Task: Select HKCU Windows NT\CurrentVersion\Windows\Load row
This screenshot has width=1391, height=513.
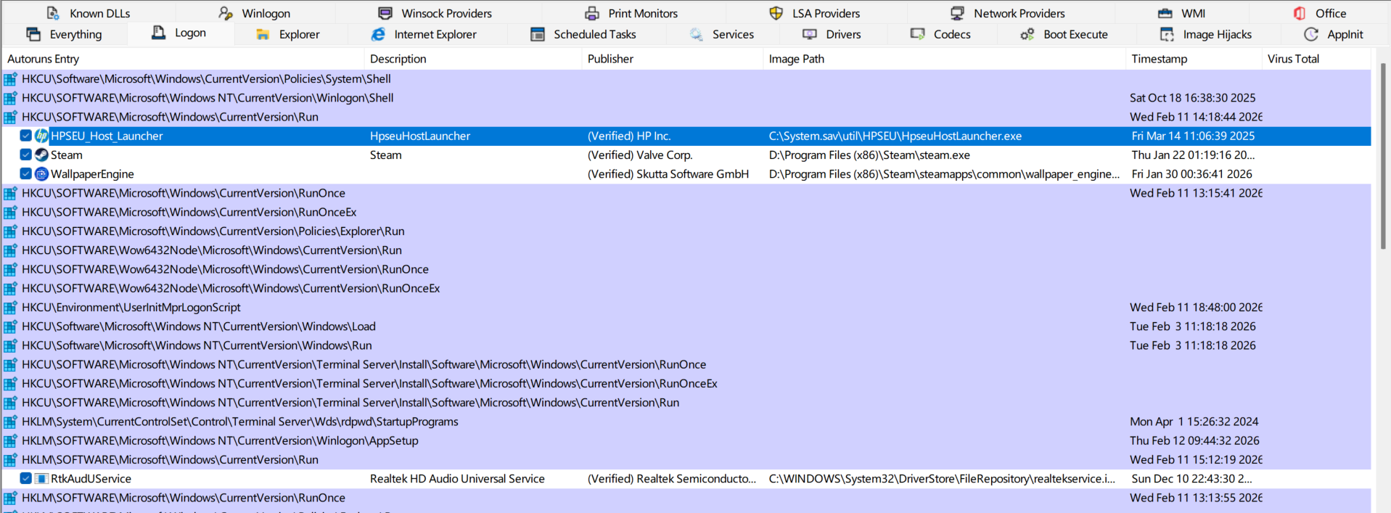Action: (x=686, y=327)
